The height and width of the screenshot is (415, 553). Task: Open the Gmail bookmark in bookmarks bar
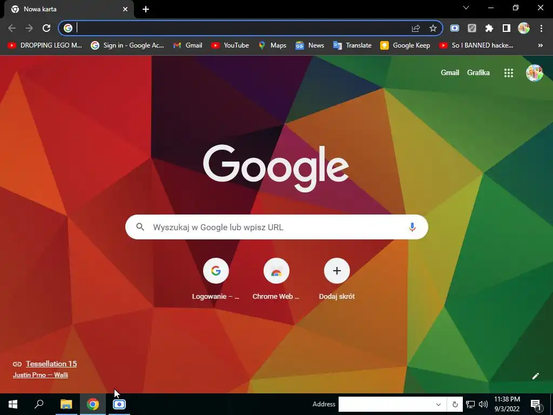tap(187, 45)
